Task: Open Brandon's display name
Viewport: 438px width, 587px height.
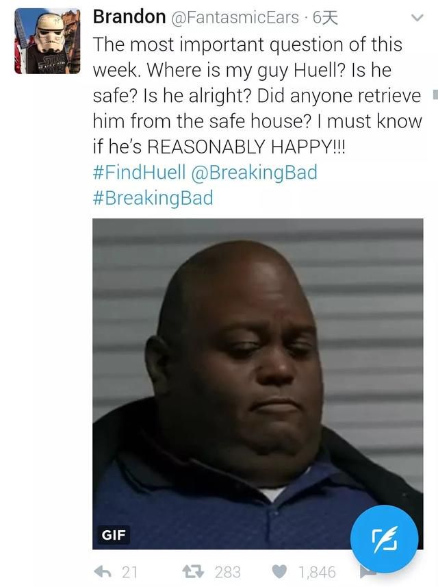Action: coord(129,17)
